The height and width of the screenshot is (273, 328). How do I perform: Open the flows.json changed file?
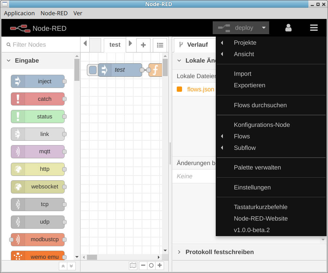tap(200, 89)
